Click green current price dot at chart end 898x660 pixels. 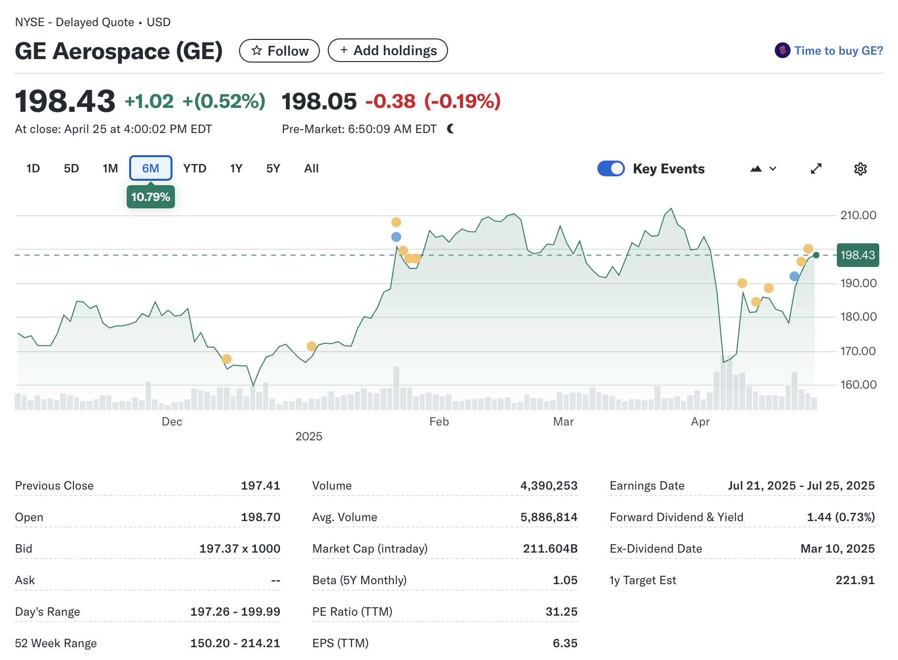pos(816,255)
